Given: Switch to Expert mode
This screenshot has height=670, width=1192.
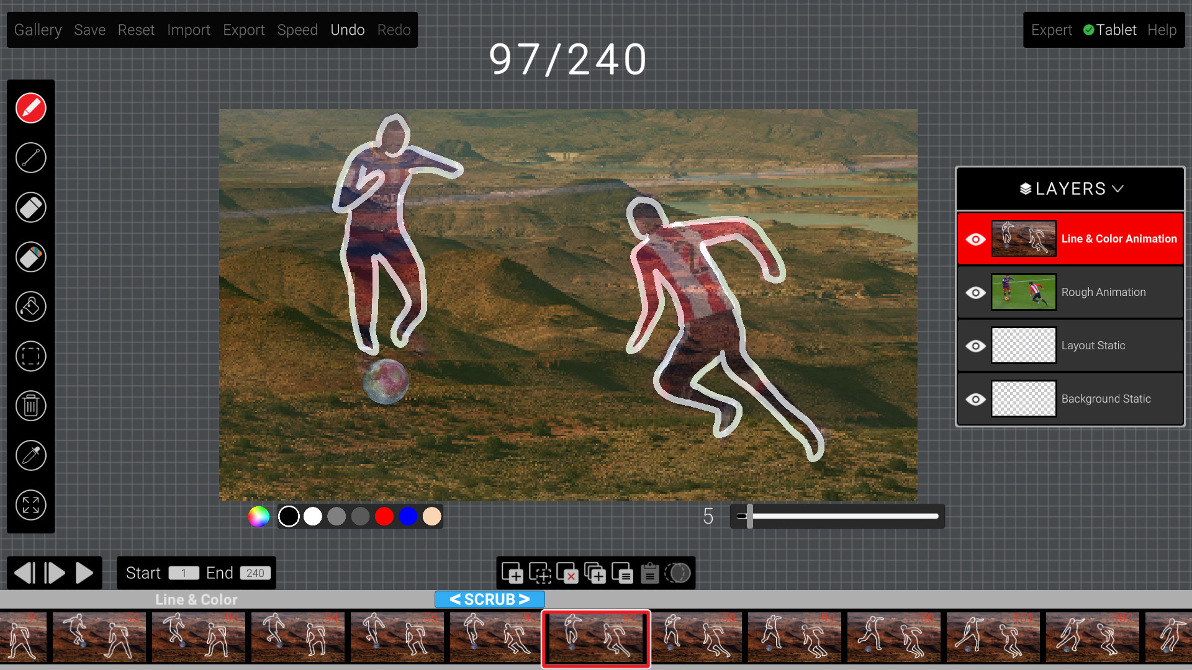Looking at the screenshot, I should (1052, 30).
